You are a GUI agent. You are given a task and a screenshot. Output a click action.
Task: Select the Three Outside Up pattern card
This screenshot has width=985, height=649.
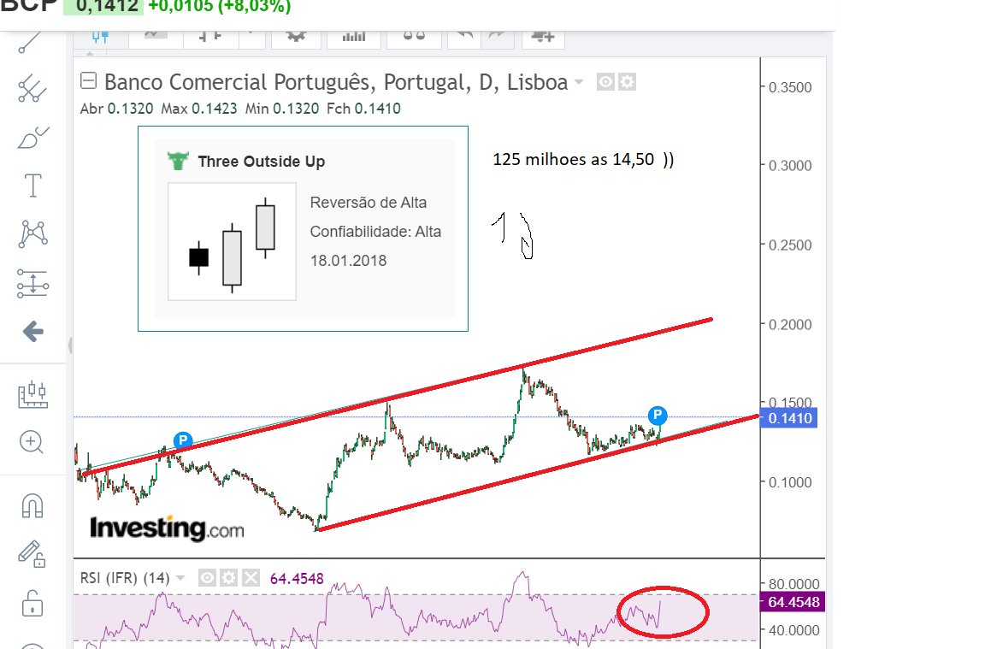point(304,228)
